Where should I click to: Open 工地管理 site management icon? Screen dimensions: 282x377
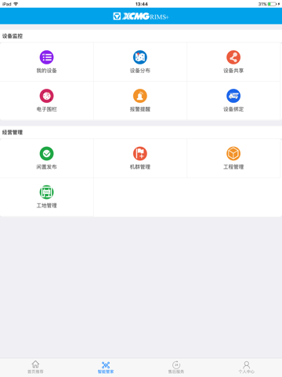(46, 192)
